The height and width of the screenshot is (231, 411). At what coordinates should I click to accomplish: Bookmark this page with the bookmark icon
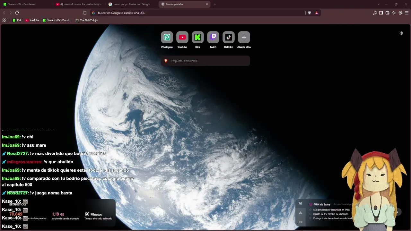[85, 13]
